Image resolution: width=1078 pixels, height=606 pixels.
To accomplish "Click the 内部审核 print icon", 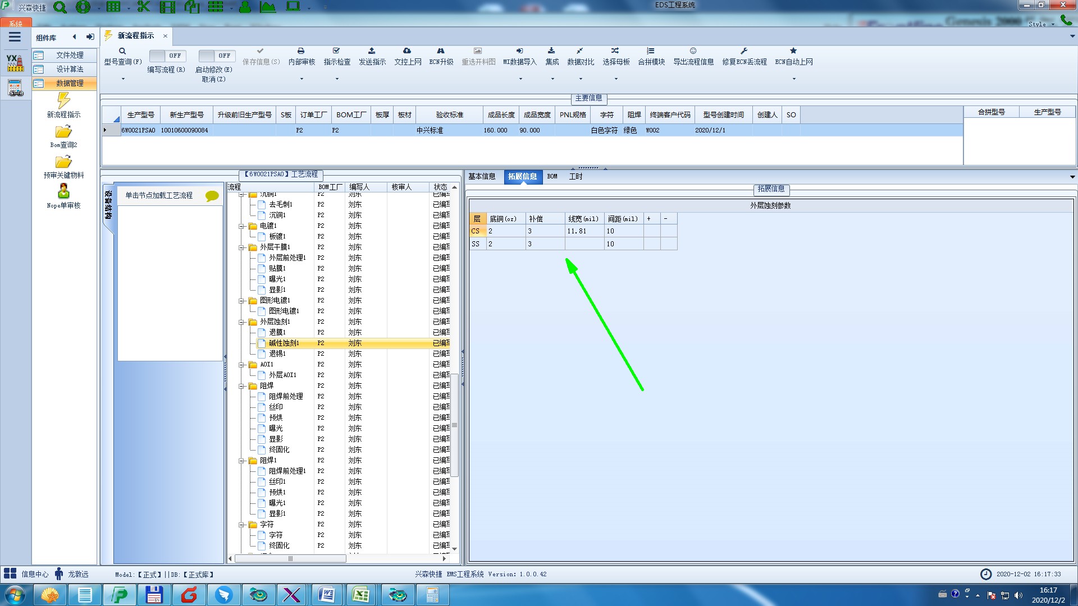I will [301, 51].
